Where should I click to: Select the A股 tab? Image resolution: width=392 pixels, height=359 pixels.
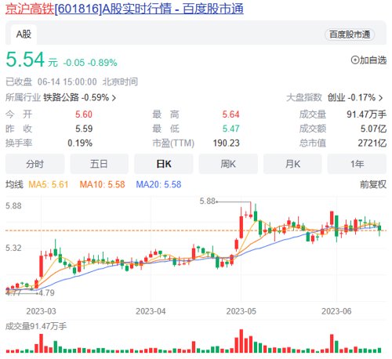[24, 34]
